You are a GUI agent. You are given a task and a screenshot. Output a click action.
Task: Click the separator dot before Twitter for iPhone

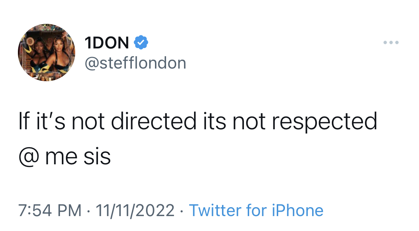click(182, 211)
